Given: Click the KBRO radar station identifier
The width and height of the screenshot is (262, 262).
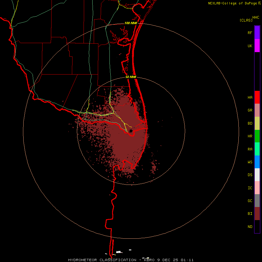Looking at the screenshot, I should [x=149, y=260].
